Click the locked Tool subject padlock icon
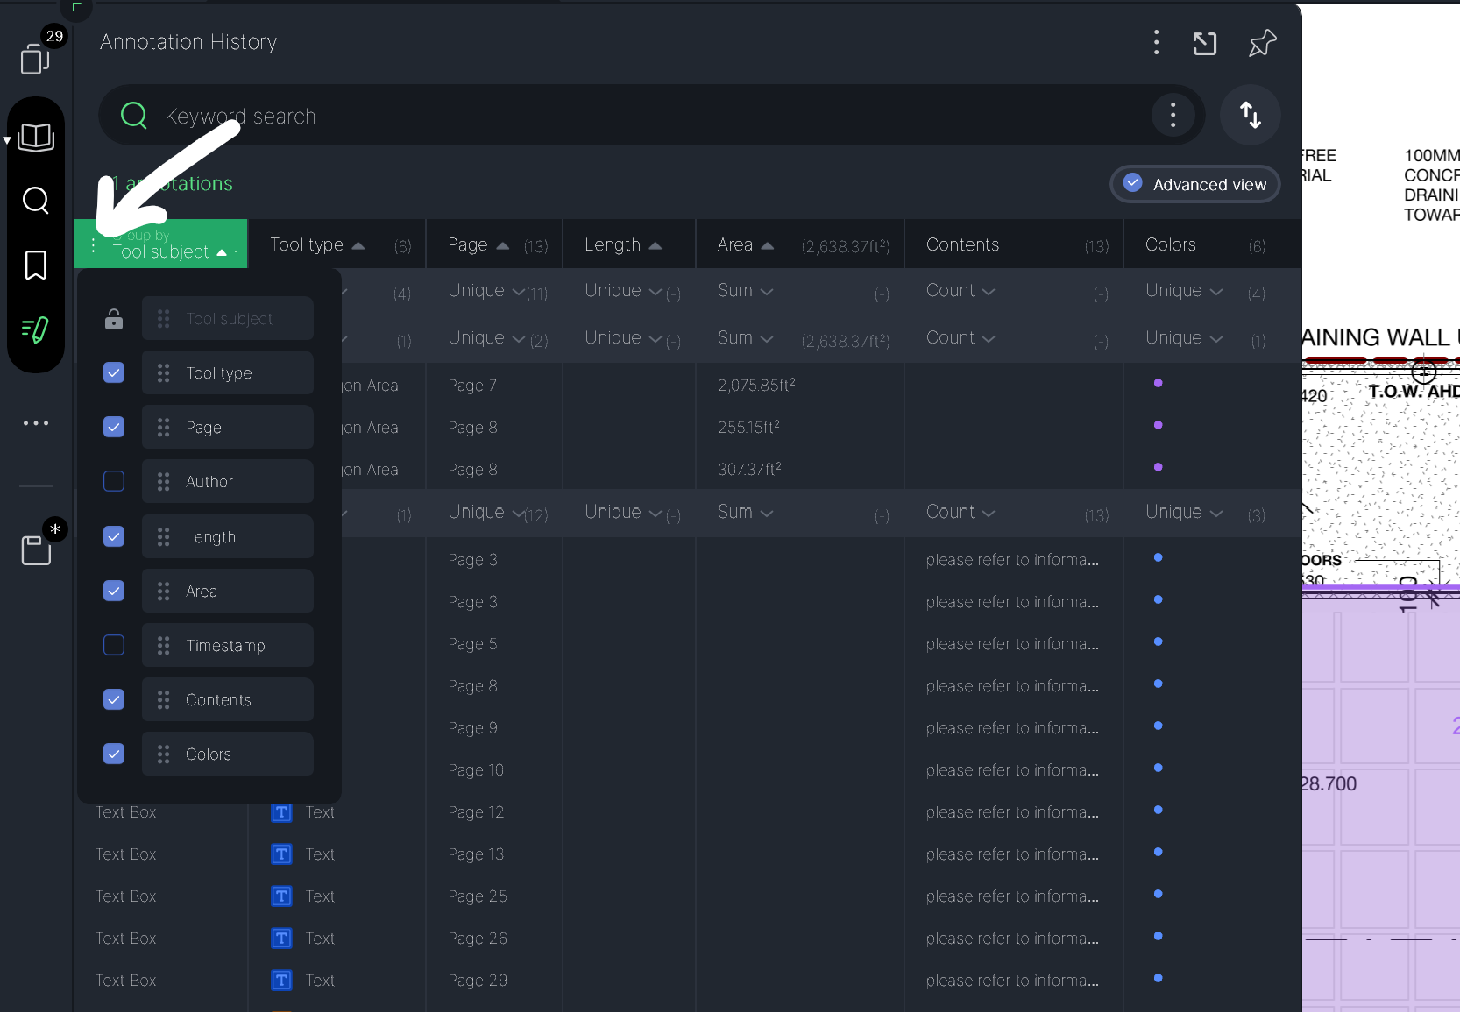The image size is (1460, 1013). click(114, 319)
